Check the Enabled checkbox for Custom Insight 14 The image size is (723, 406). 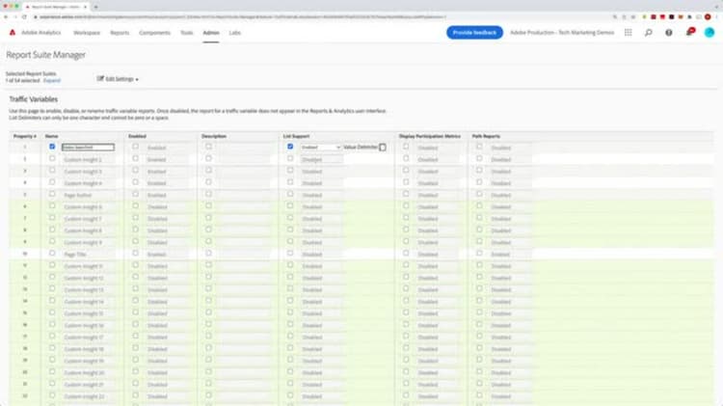click(136, 300)
